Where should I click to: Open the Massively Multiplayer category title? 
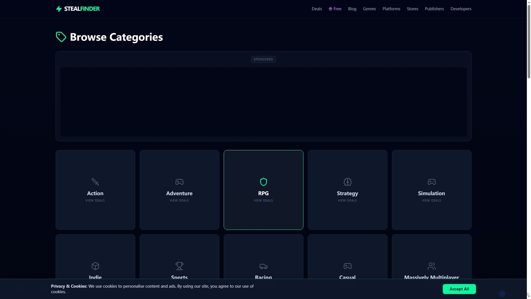coord(431,277)
